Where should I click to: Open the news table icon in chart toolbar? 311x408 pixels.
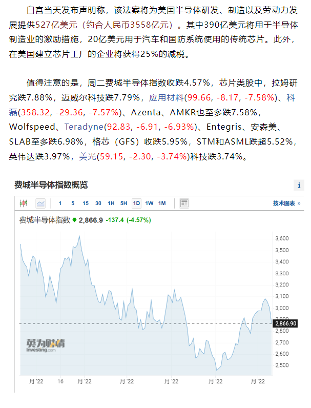click(x=184, y=203)
